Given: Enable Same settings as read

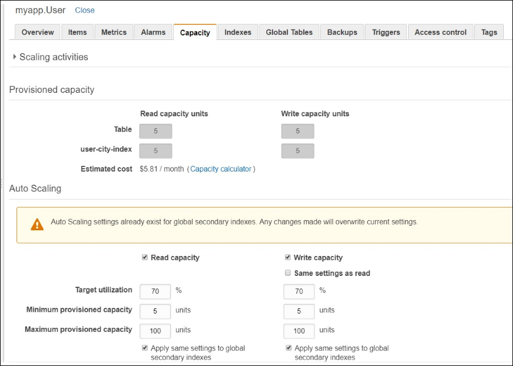Looking at the screenshot, I should pyautogui.click(x=288, y=273).
